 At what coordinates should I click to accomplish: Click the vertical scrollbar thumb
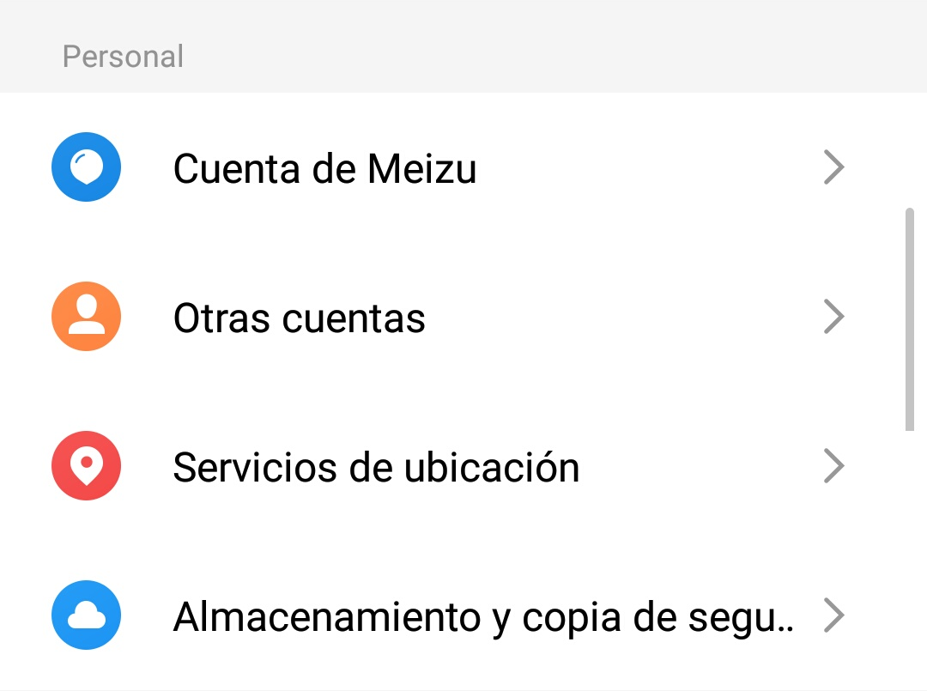(910, 318)
